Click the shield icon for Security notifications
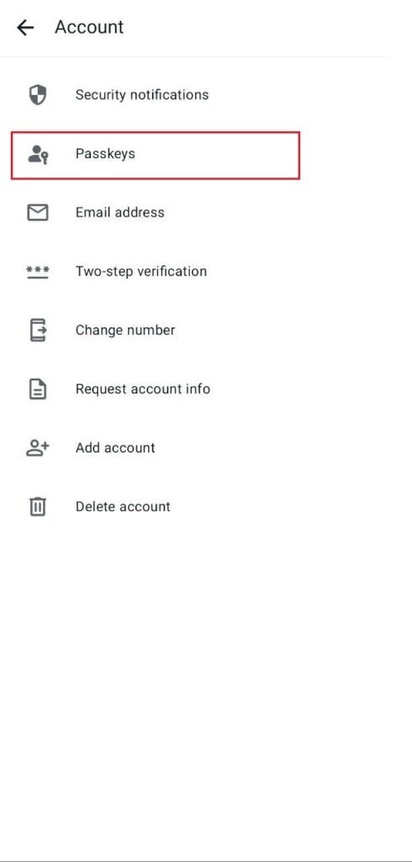The height and width of the screenshot is (862, 412). pyautogui.click(x=37, y=94)
